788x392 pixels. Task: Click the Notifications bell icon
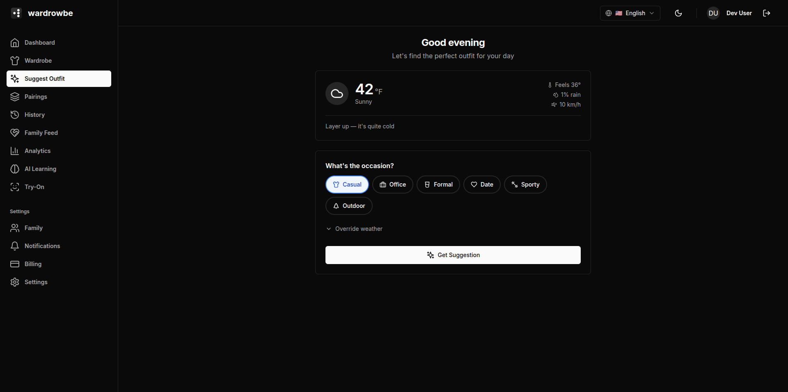click(15, 246)
